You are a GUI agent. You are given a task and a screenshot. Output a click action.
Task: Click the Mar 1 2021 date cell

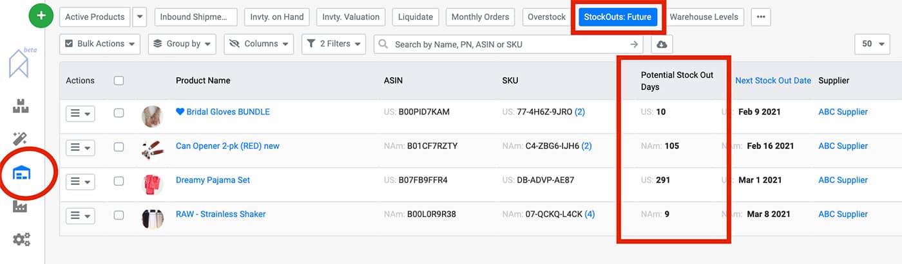tap(760, 180)
